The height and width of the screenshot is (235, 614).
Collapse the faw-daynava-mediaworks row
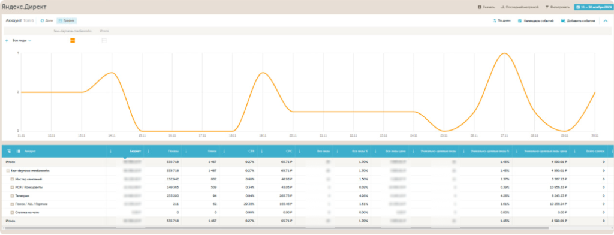click(x=8, y=171)
